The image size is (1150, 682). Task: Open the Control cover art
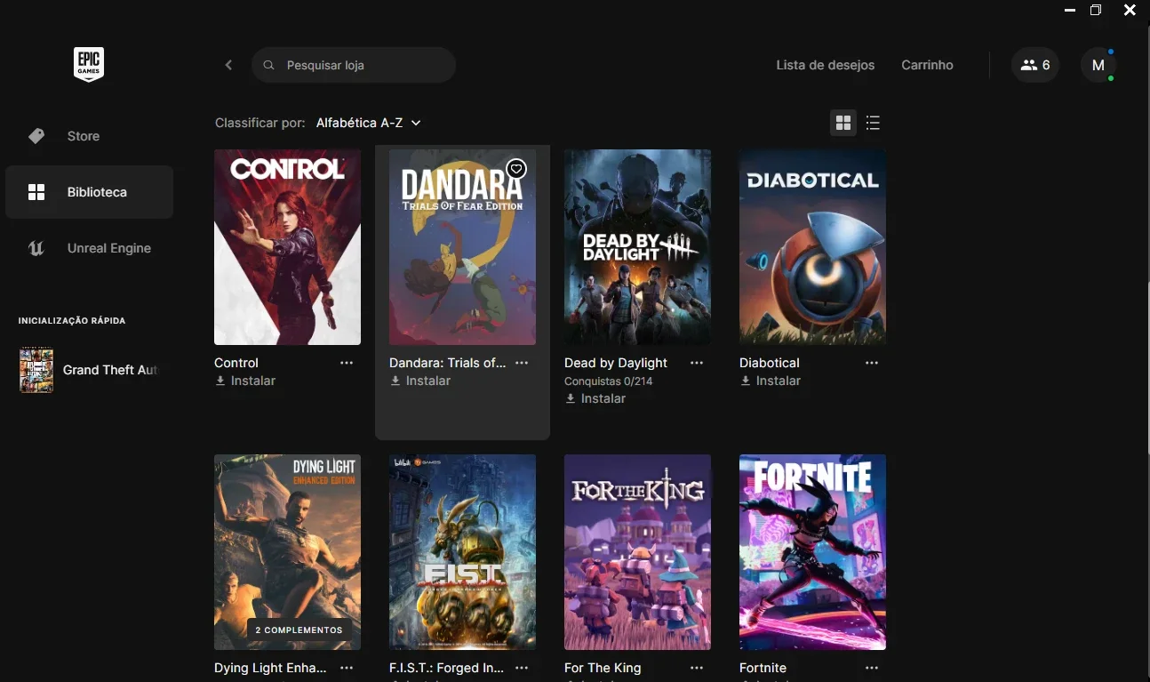tap(287, 247)
